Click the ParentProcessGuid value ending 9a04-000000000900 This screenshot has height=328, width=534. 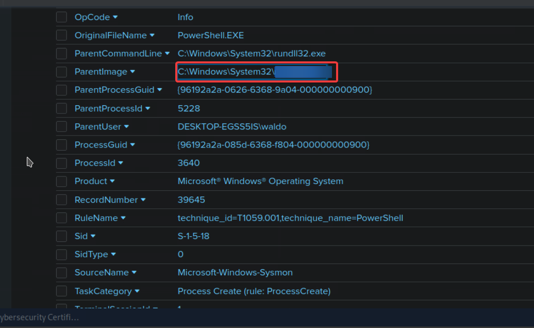click(275, 90)
